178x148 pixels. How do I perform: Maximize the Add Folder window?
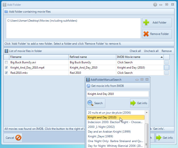167,4
